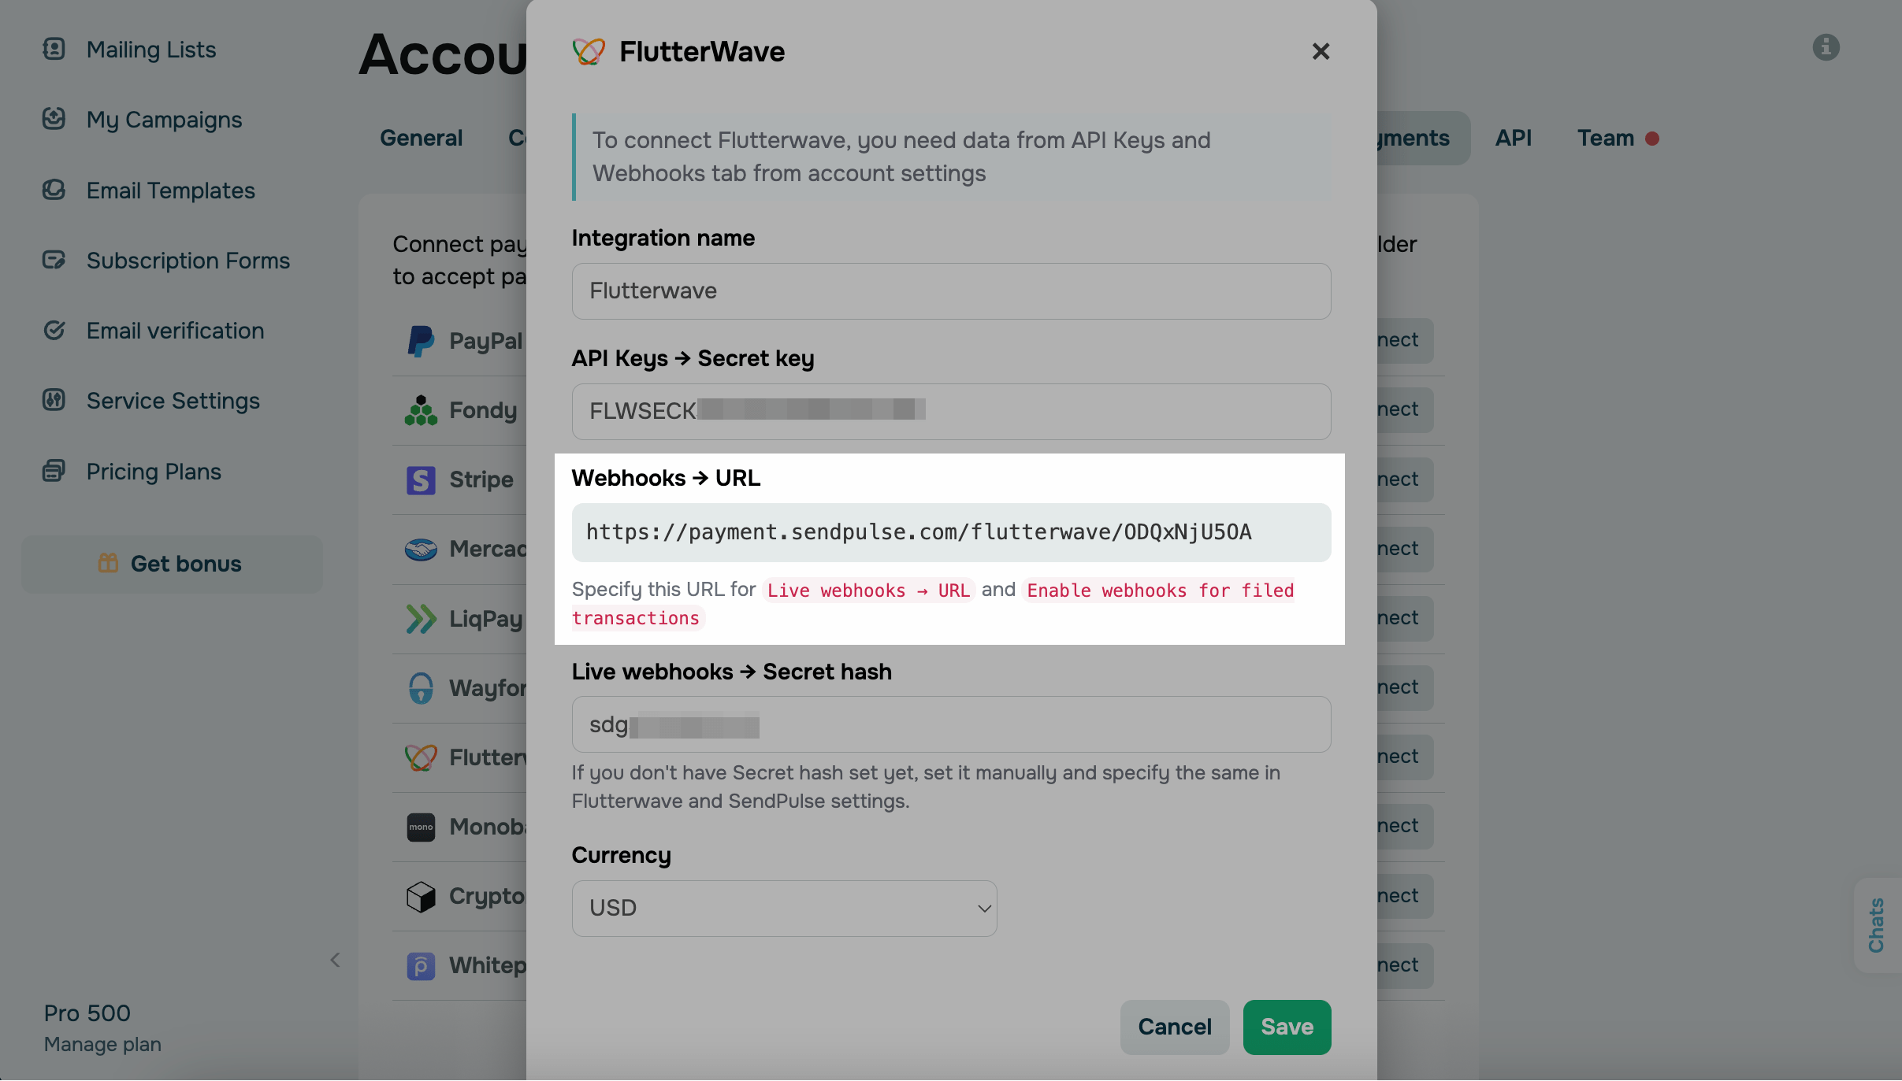The width and height of the screenshot is (1902, 1081).
Task: Click the Subscription Forms sidebar icon
Action: point(54,260)
